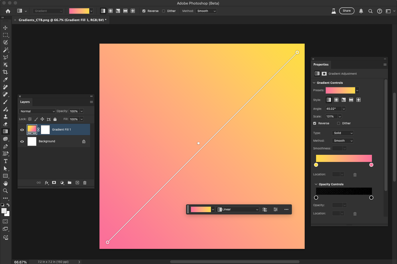Screen dimensions: 397x264
Task: Uncheck Reverse in the options bar
Action: tap(144, 11)
